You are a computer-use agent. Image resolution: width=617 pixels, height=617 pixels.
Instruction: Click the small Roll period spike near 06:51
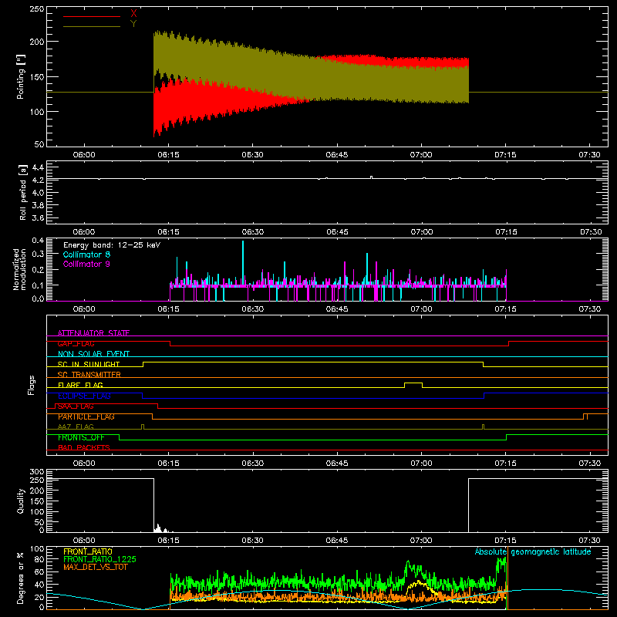tap(372, 177)
